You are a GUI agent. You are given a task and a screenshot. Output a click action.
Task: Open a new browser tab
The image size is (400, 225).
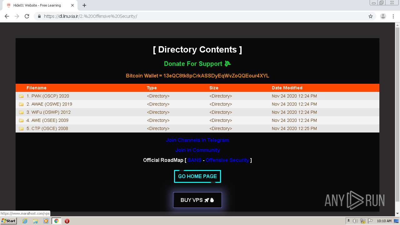(x=84, y=5)
